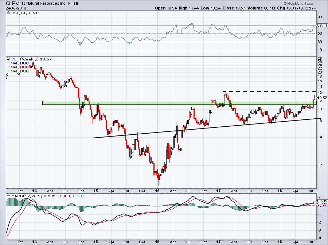Click the Chg +0.61 (+6.12%) value
The width and height of the screenshot is (328, 245).
295,8
